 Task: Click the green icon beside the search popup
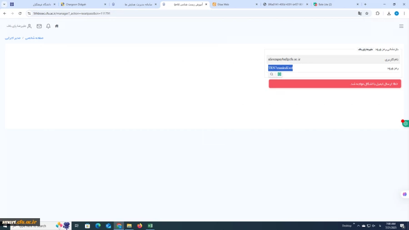279,74
